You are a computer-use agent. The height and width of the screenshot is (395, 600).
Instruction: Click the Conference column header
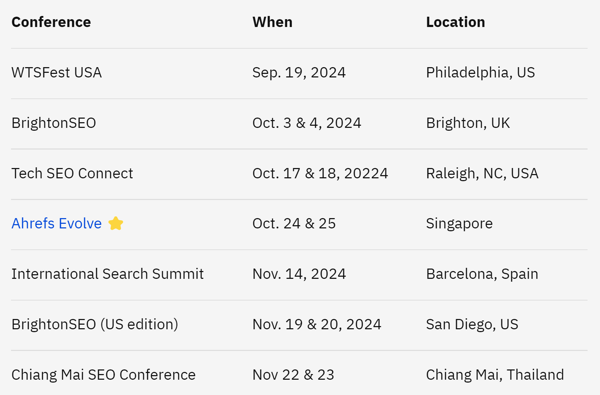[51, 22]
